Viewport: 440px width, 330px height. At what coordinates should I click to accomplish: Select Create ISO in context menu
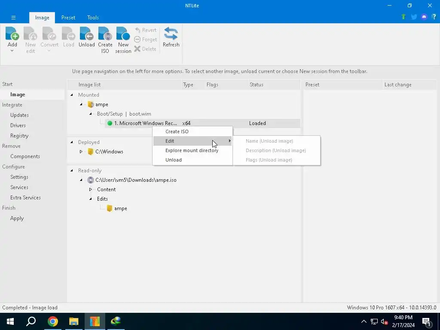(x=192, y=131)
